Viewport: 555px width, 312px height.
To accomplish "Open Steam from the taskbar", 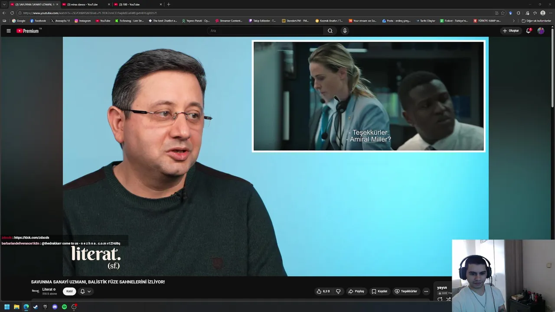I will coord(36,307).
